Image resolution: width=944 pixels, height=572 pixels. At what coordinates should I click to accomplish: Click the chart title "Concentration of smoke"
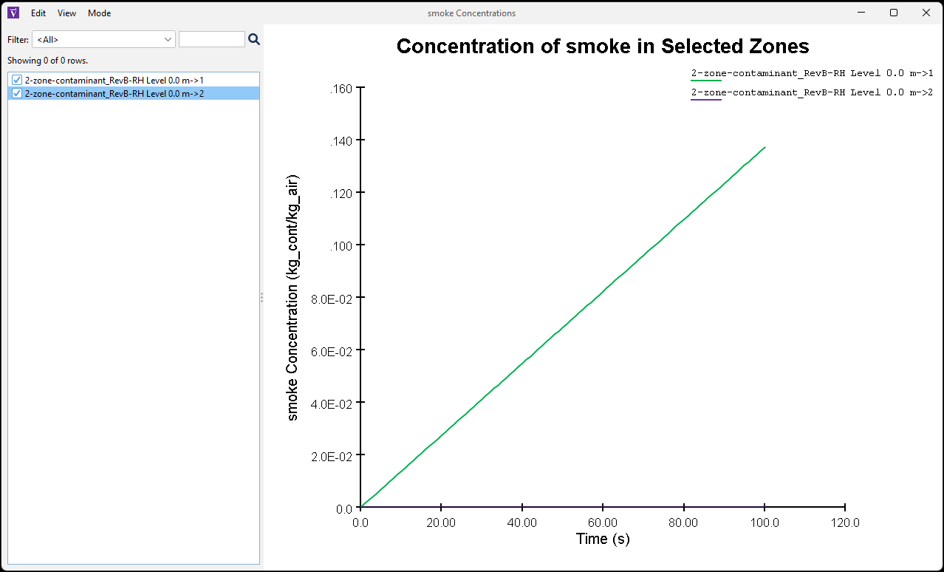[x=602, y=46]
